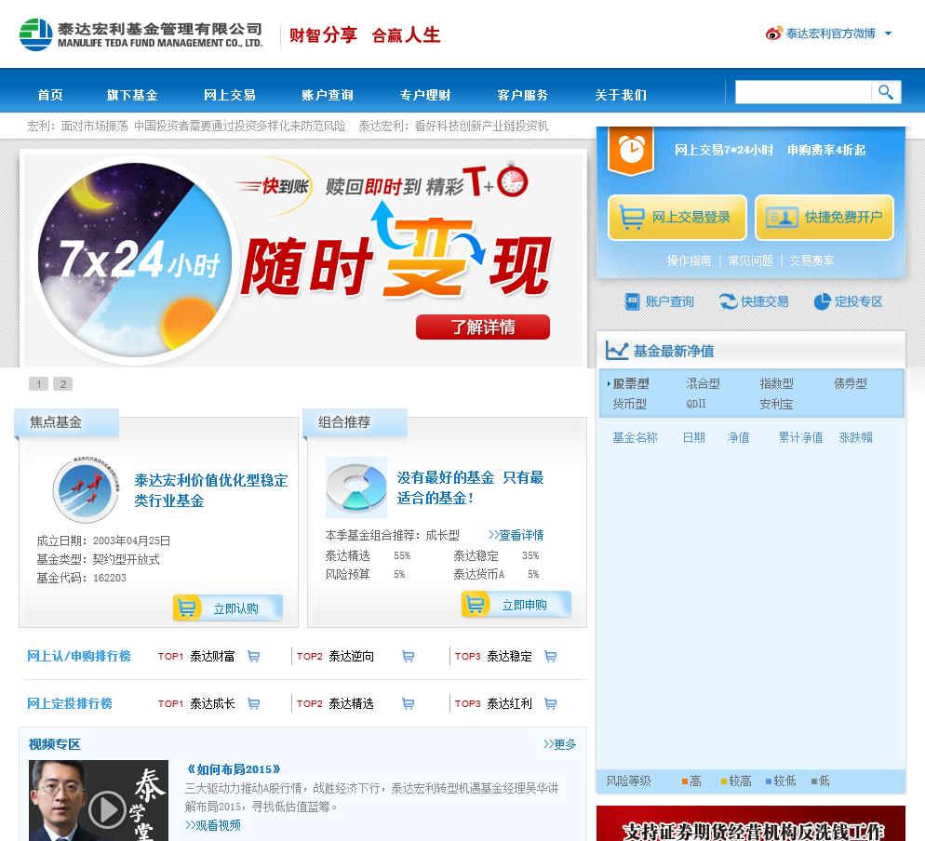The image size is (925, 841).
Task: Open the 看好科技创新产业链投资机 news ticker
Action: pyautogui.click(x=453, y=126)
